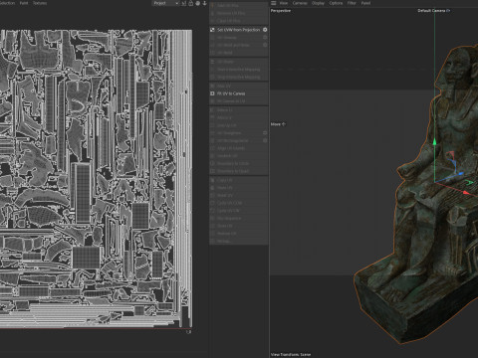
Task: Click the red X axis arrow handle
Action: 466,192
